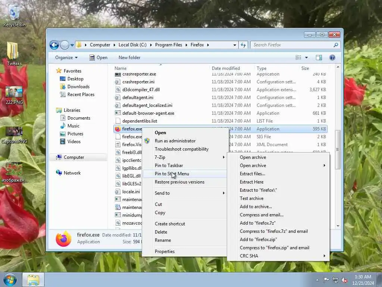The image size is (382, 287).
Task: Click the Firefox breadcrumb arrow
Action: [x=208, y=45]
